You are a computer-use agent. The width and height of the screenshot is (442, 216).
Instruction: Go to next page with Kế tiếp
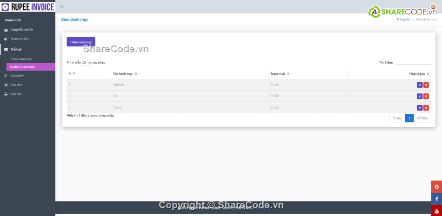click(x=422, y=118)
